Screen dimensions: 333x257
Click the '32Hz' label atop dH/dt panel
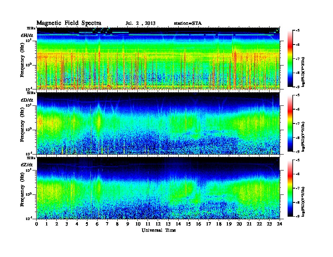click(x=31, y=28)
